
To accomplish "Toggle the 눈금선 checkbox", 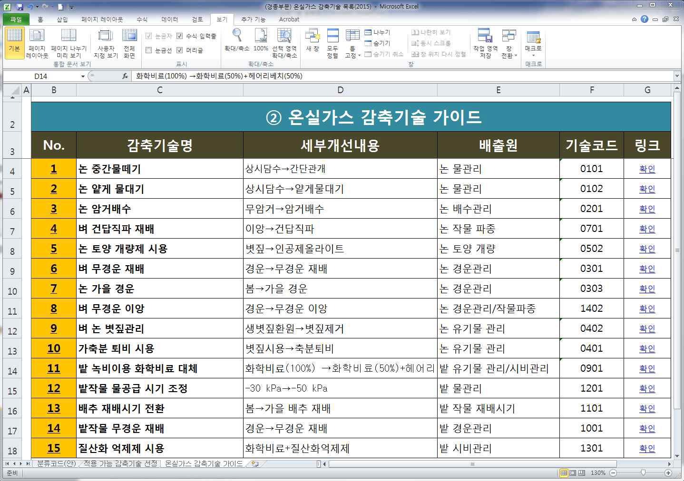I will (148, 50).
